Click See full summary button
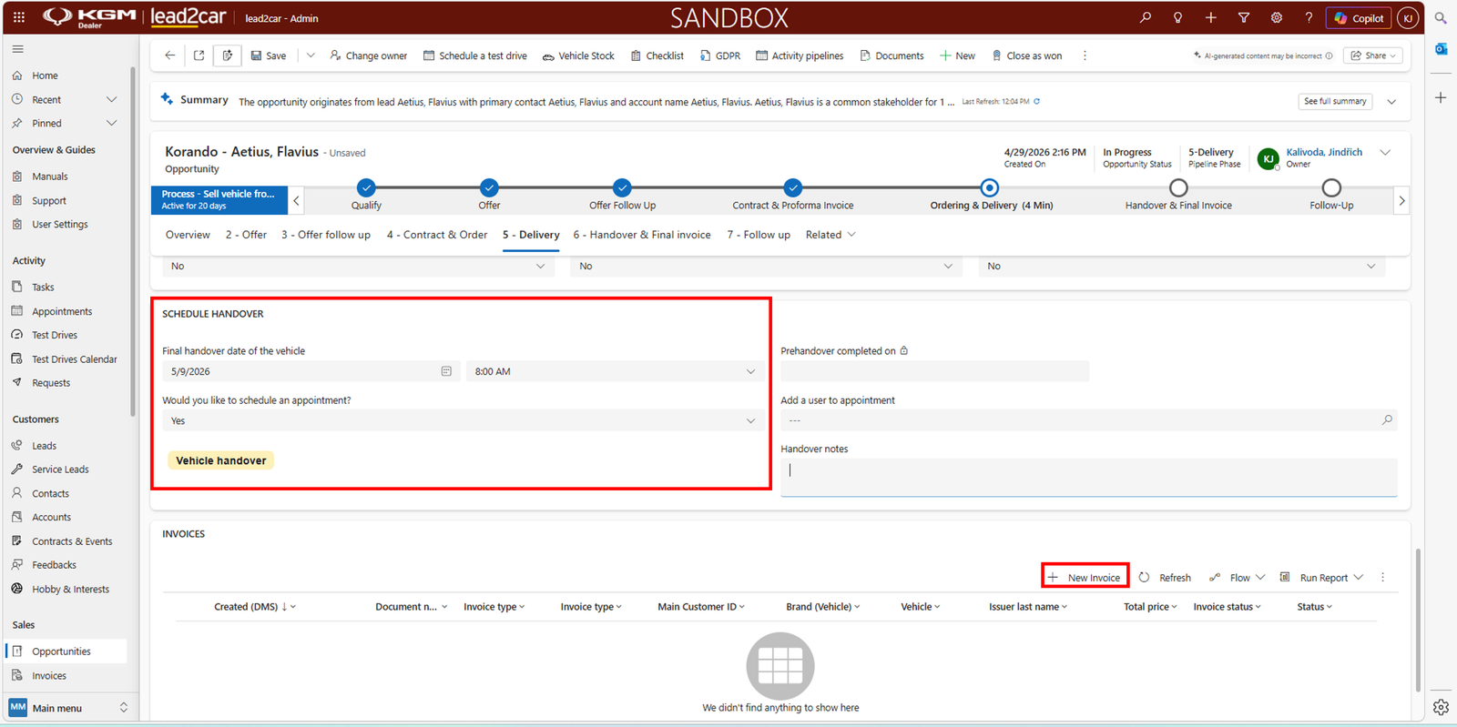This screenshot has height=727, width=1457. click(x=1335, y=101)
